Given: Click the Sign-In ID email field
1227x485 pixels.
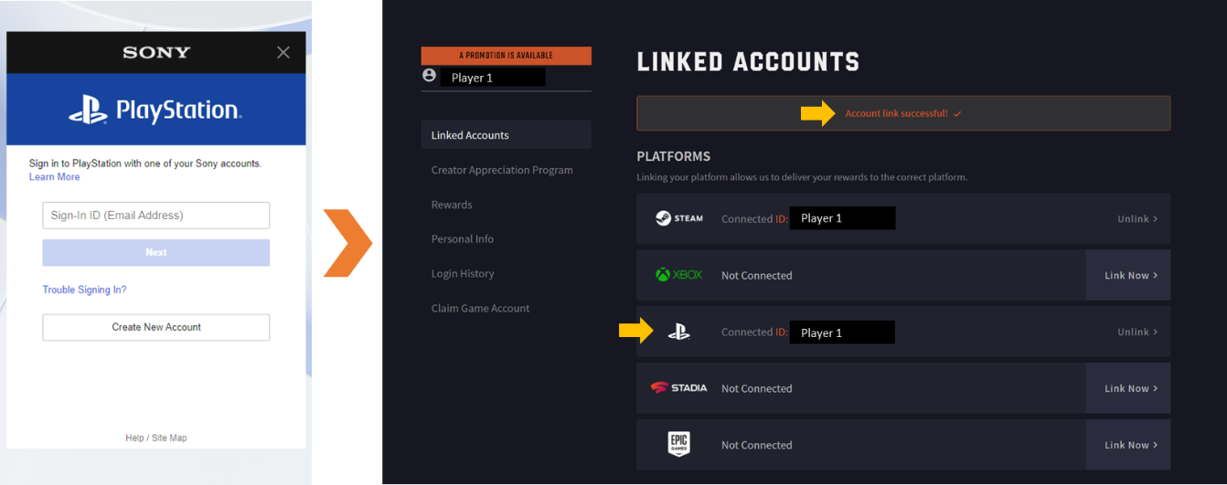Looking at the screenshot, I should 156,216.
